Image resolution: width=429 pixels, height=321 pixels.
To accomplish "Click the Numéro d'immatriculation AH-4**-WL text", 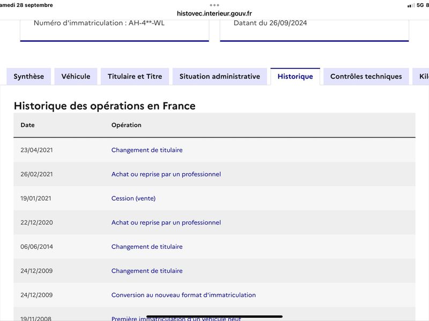I will click(x=99, y=23).
